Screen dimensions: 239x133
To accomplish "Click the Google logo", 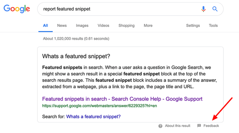I will click(17, 9).
